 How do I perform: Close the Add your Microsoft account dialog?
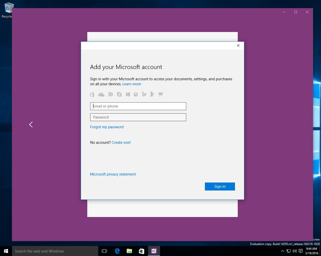coord(238,45)
